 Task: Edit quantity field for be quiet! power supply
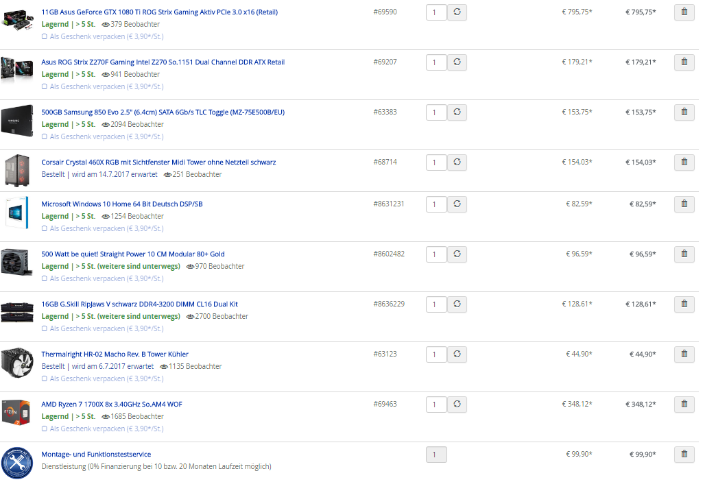click(436, 254)
